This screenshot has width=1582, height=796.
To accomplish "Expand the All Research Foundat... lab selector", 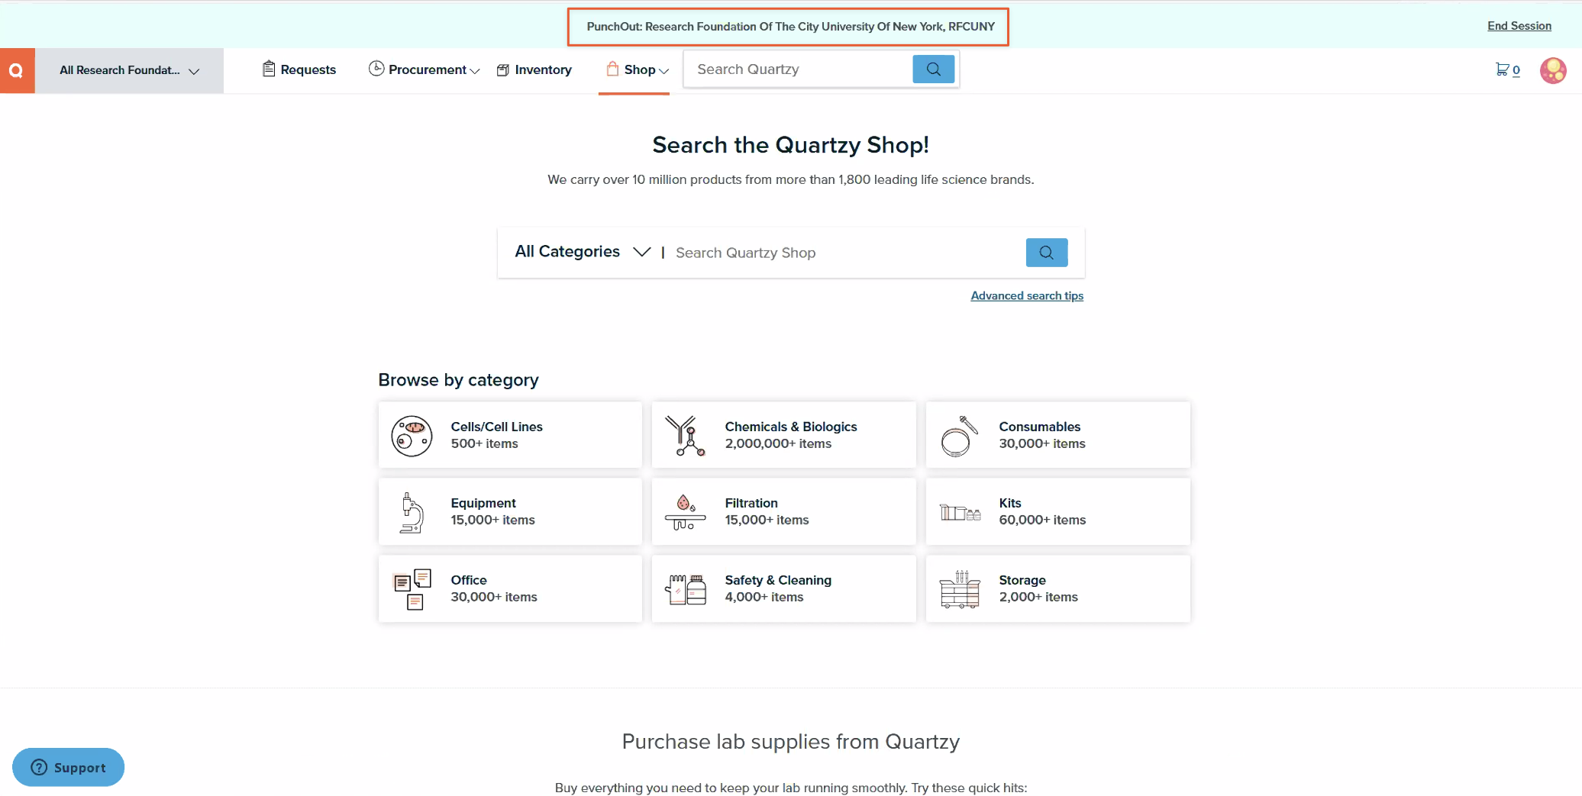I will (x=129, y=70).
